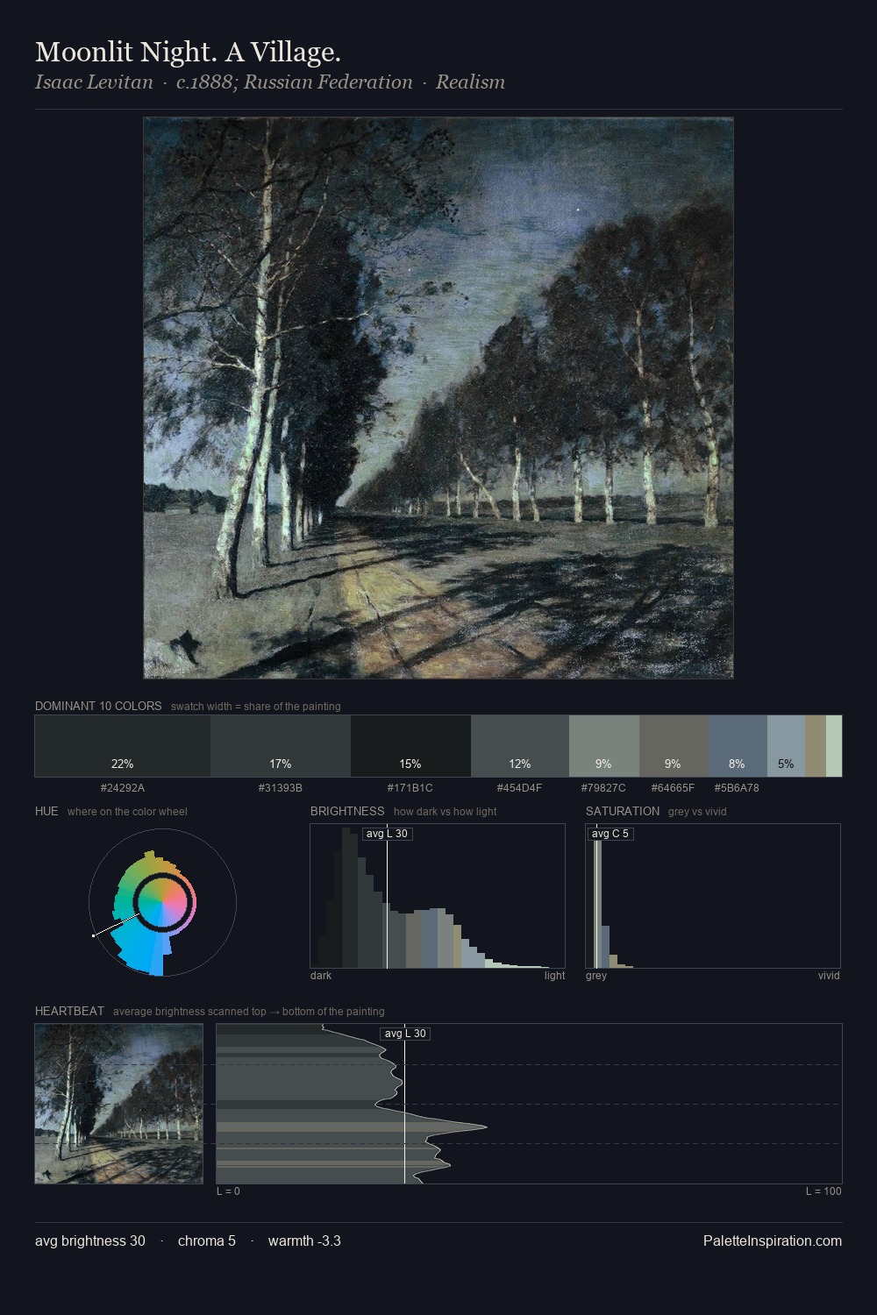Click the 'light' axis label
The width and height of the screenshot is (877, 1315).
(x=554, y=976)
